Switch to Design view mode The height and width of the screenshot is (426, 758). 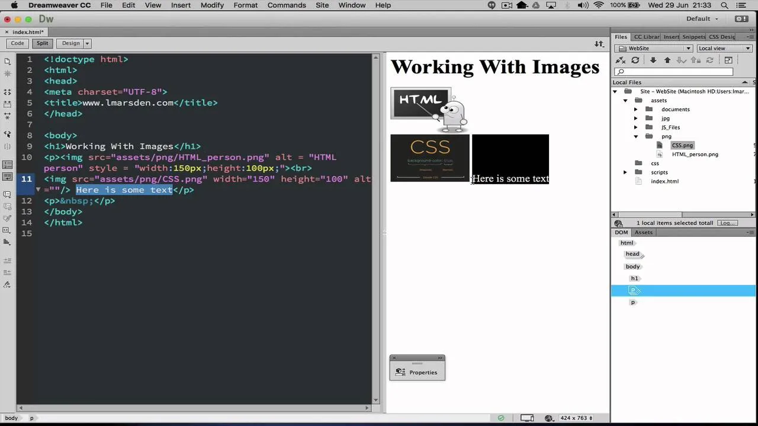[x=70, y=43]
